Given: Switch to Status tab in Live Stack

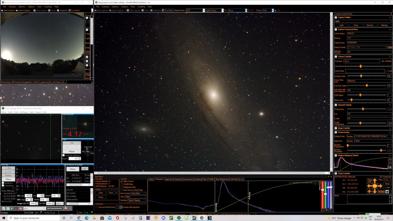Looking at the screenshot, I should tap(151, 179).
